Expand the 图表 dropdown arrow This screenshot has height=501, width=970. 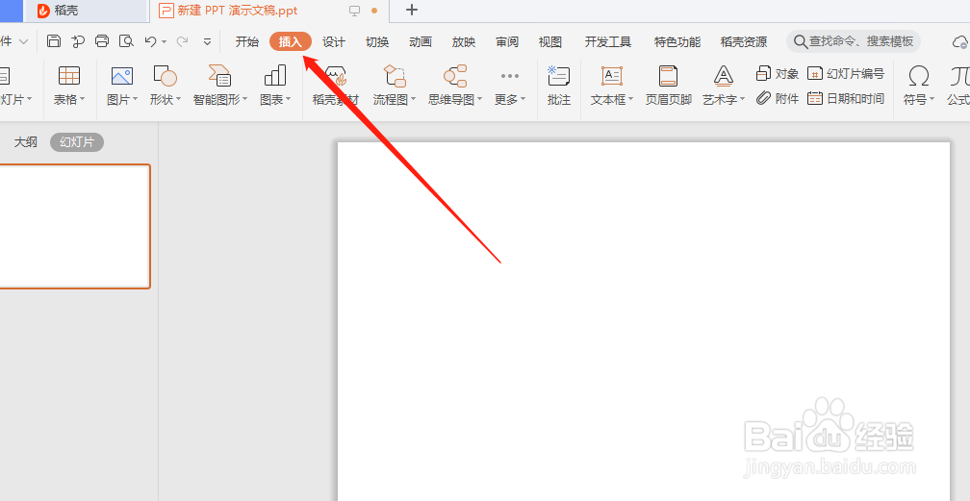click(289, 100)
